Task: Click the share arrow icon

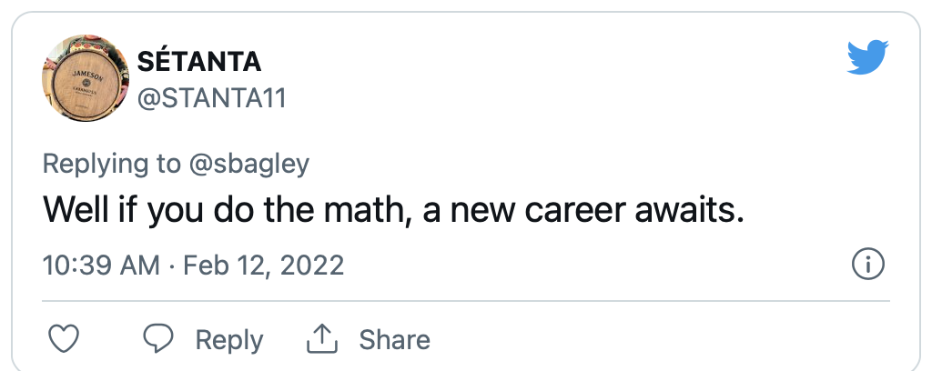Action: (x=321, y=340)
